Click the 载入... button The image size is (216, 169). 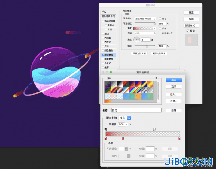click(x=174, y=95)
